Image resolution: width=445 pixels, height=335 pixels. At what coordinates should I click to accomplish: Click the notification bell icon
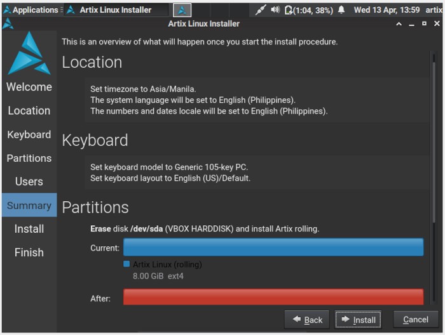tap(341, 10)
